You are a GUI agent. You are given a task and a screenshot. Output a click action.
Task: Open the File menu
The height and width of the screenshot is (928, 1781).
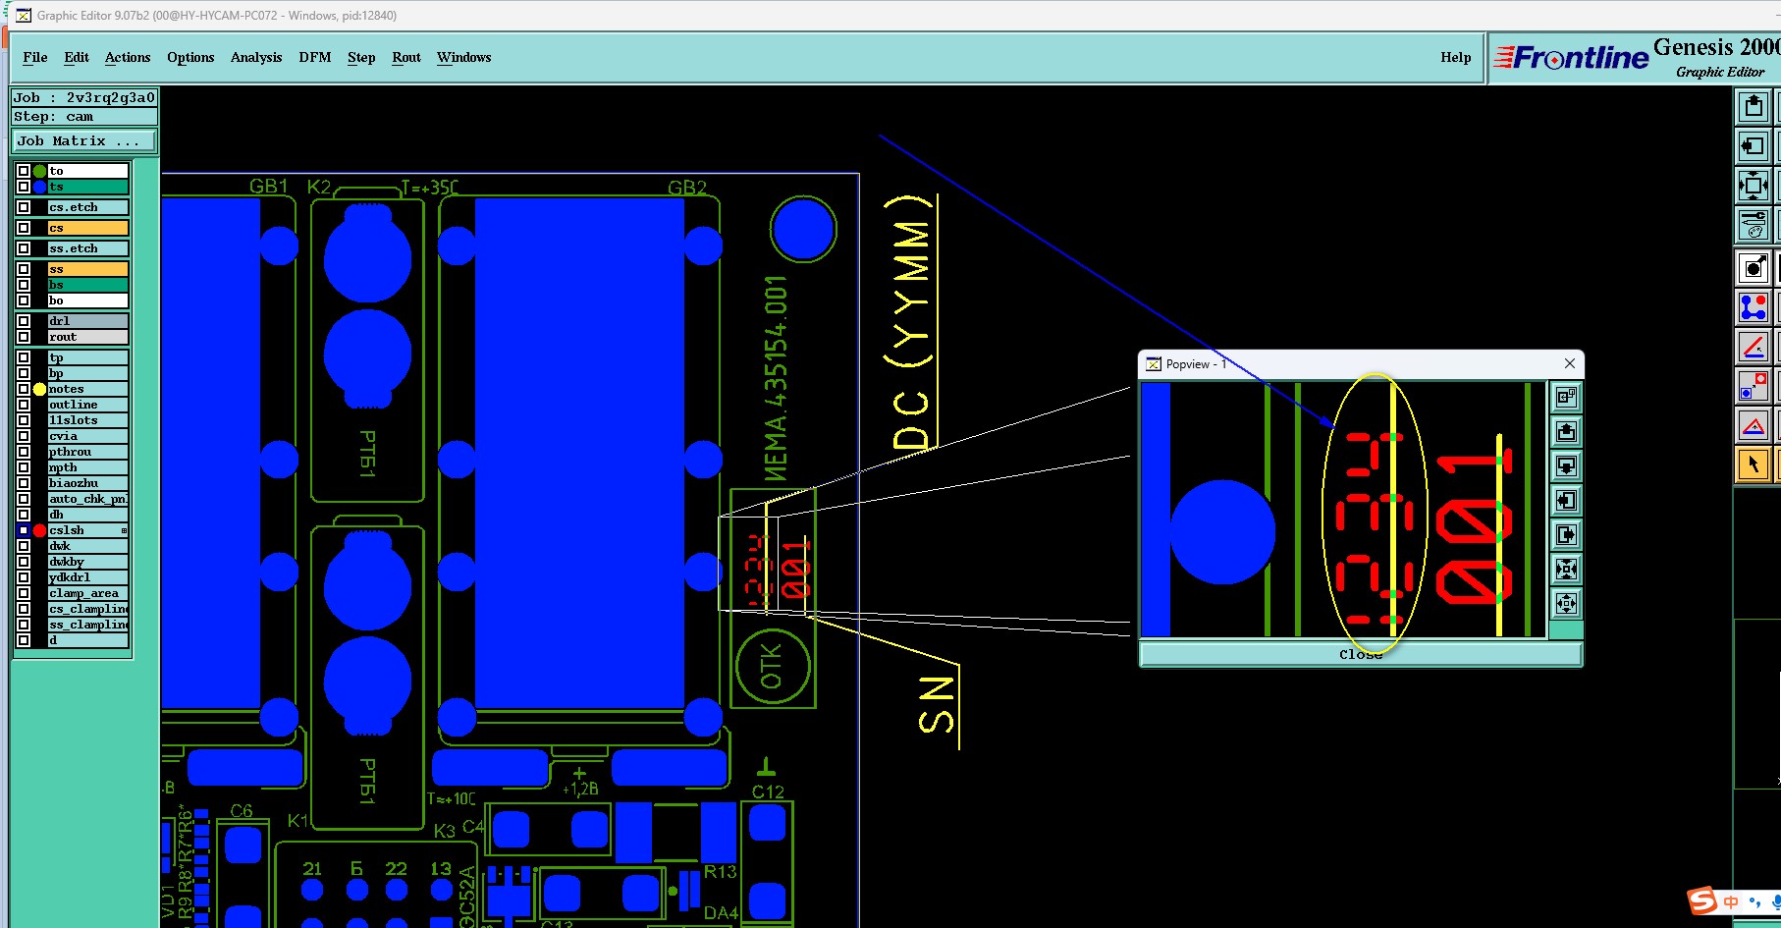tap(35, 57)
